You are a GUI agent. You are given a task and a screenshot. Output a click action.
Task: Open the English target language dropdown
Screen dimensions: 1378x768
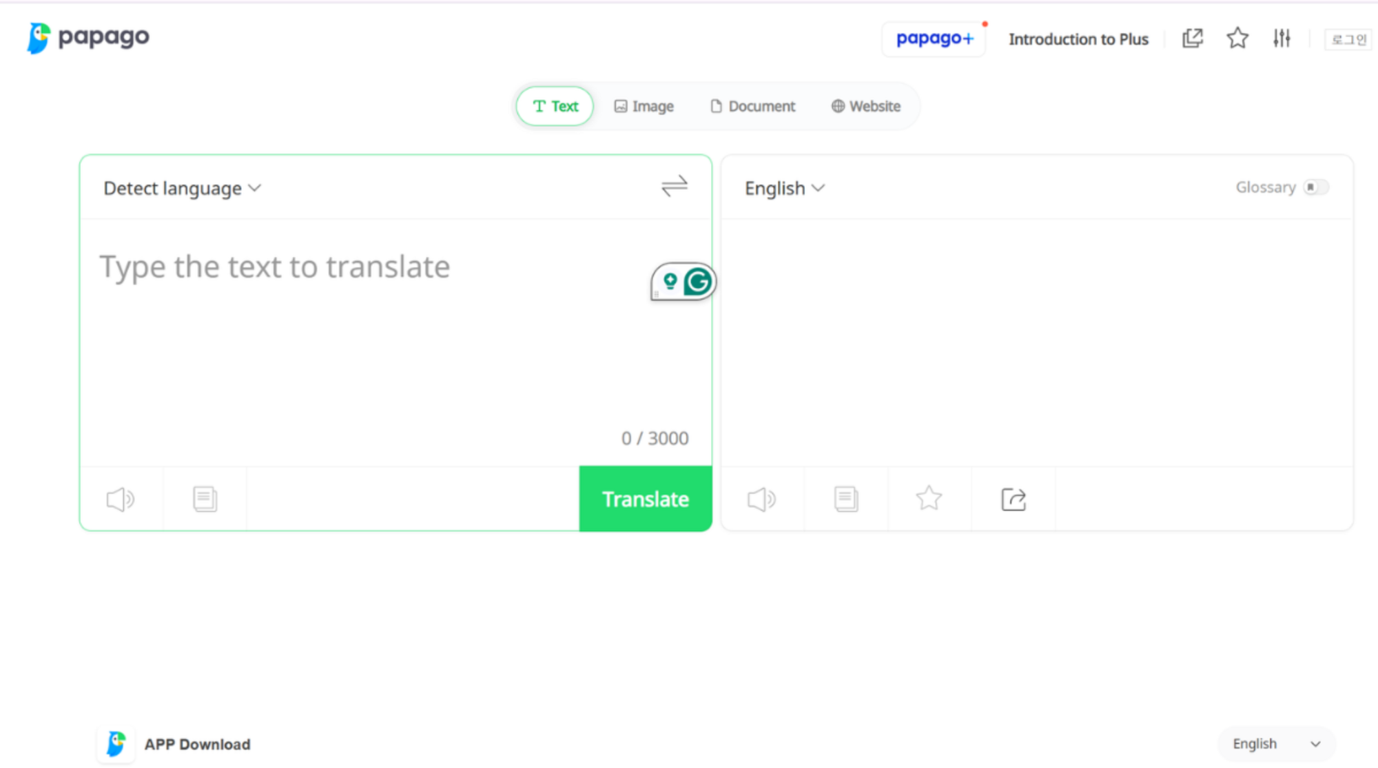coord(783,188)
